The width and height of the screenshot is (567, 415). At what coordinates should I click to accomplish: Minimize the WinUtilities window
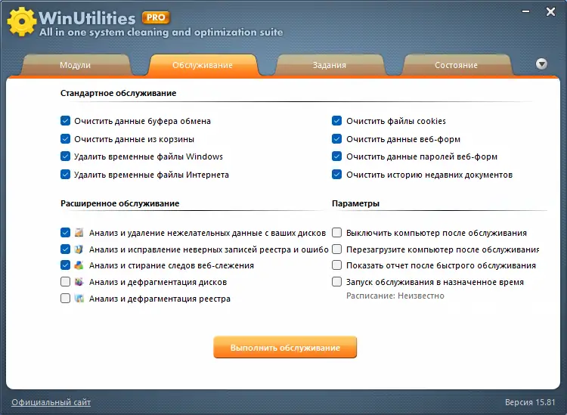click(526, 11)
